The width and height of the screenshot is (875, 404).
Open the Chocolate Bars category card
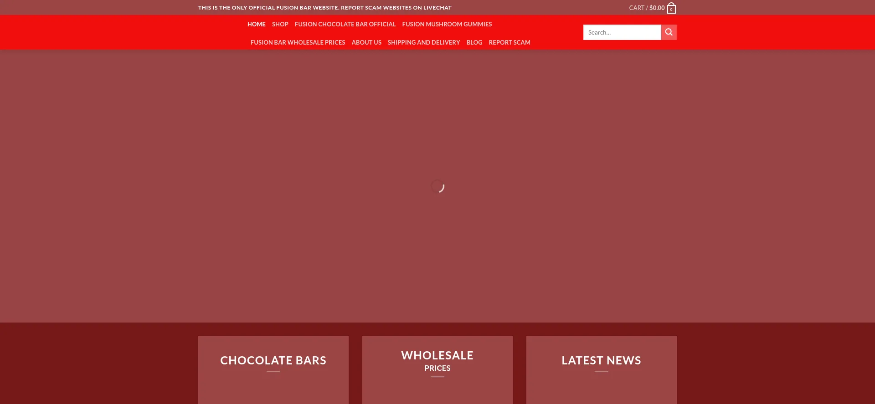coord(273,370)
